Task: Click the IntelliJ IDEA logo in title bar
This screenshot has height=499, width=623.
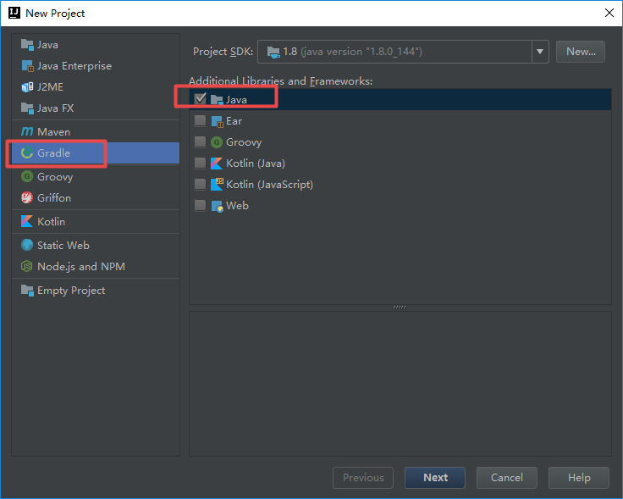Action: tap(14, 13)
